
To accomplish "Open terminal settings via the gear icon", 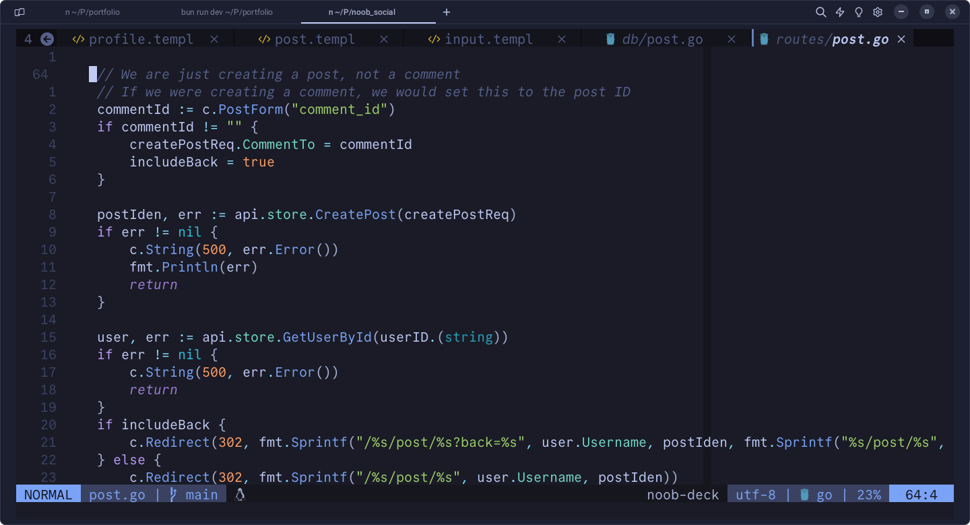I will 877,11.
